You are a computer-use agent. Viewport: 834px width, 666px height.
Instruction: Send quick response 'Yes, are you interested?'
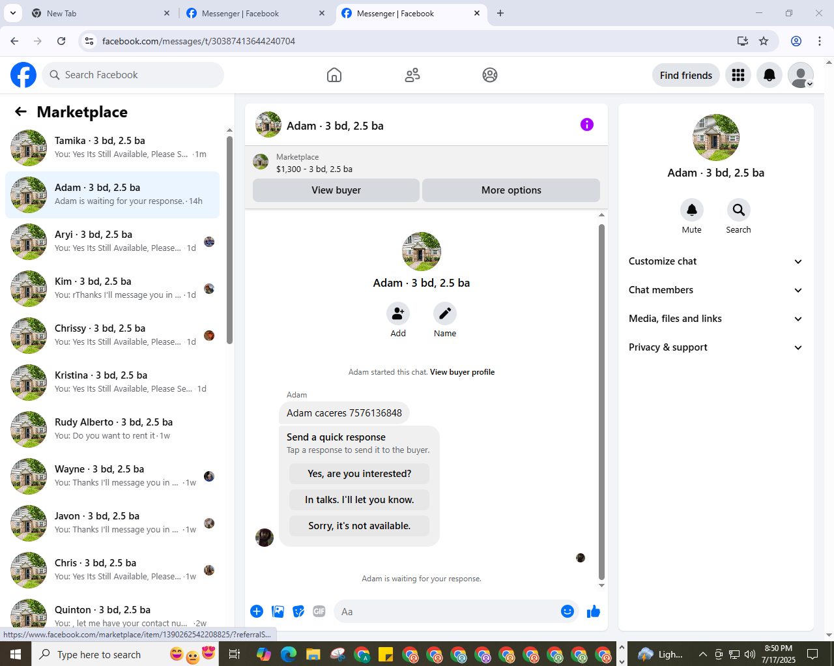click(x=360, y=474)
